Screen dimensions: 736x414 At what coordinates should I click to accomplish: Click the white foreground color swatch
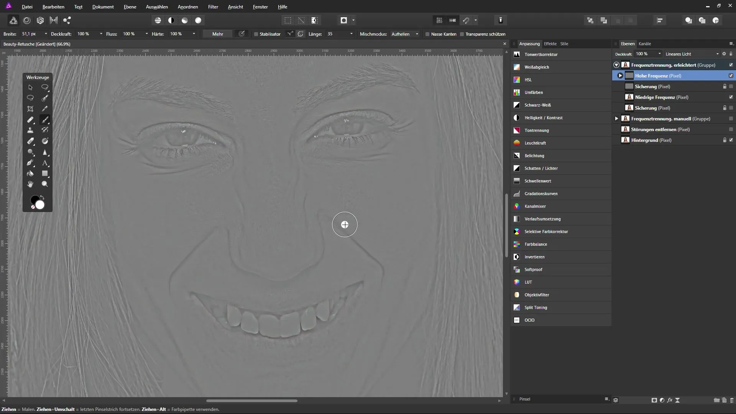coord(40,205)
